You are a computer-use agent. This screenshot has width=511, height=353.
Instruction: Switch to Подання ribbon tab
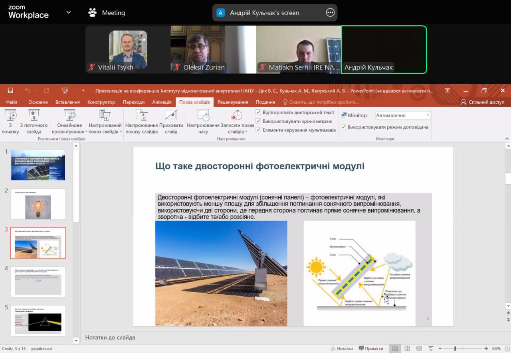(x=265, y=102)
